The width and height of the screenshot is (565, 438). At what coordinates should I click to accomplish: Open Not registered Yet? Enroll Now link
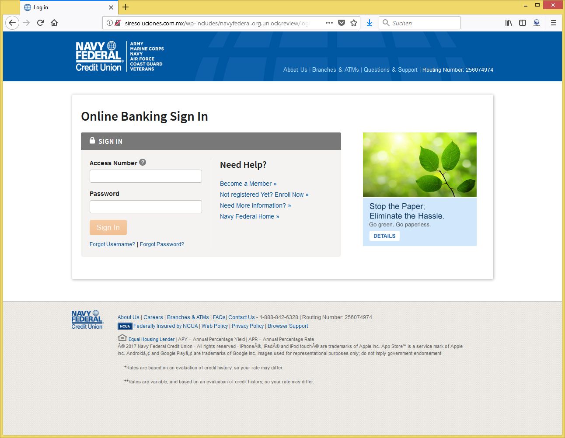264,195
